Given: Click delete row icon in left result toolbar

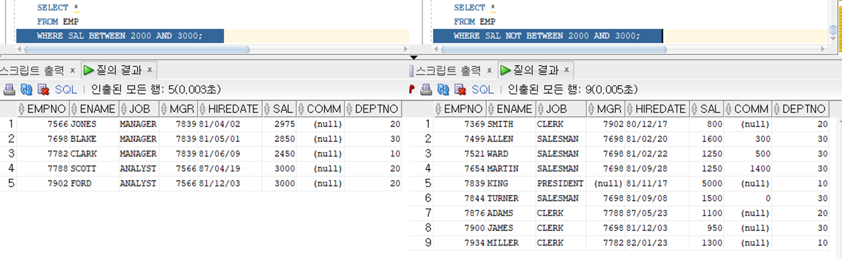Looking at the screenshot, I should (43, 89).
